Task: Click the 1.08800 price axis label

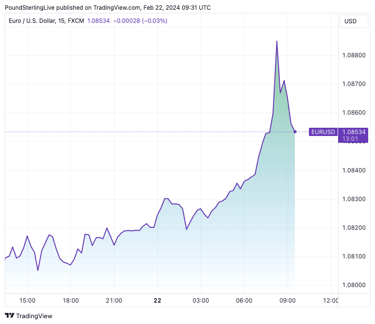Action: 354,55
